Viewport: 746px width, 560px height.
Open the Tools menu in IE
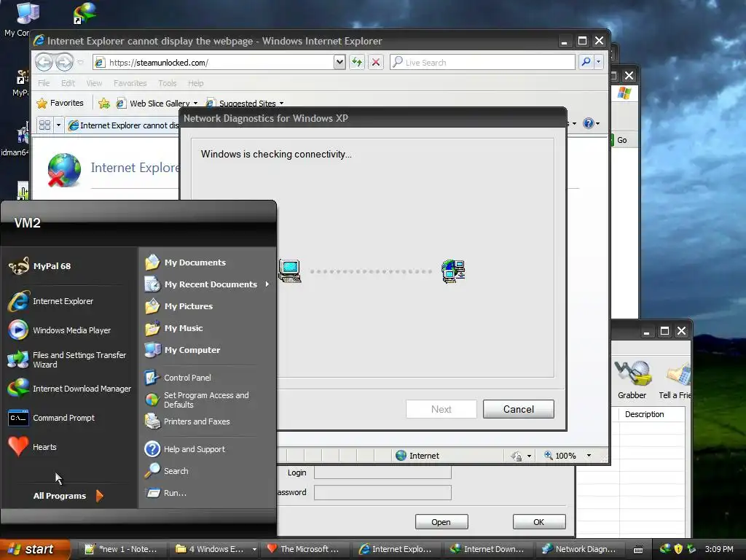[x=167, y=83]
